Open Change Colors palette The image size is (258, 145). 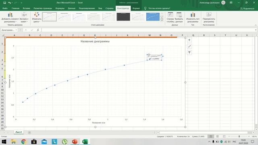(x=37, y=17)
